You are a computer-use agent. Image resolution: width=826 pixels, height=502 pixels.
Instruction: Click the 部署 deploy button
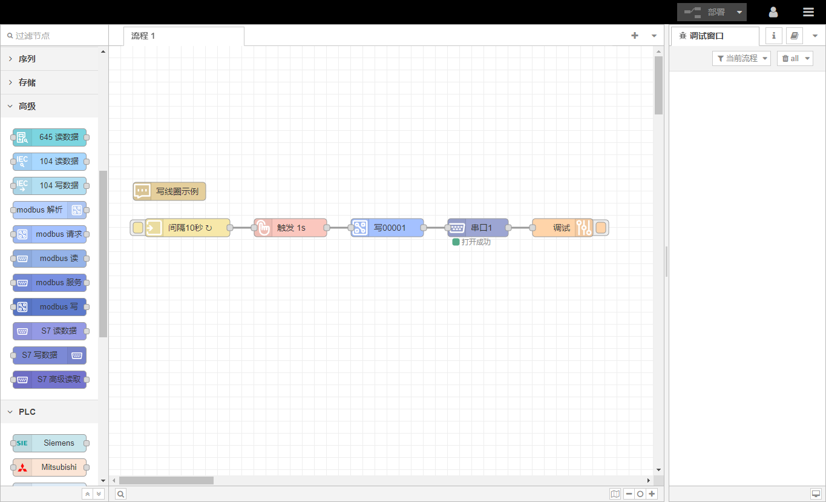[705, 12]
